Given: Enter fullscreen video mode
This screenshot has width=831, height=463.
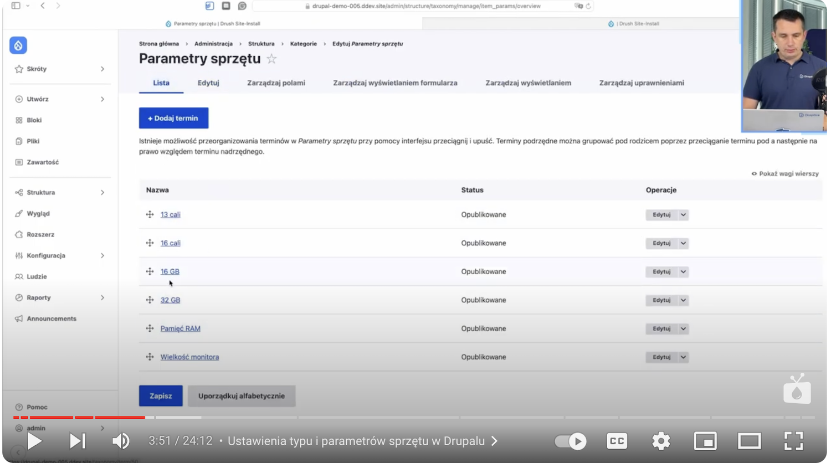Looking at the screenshot, I should click(794, 441).
